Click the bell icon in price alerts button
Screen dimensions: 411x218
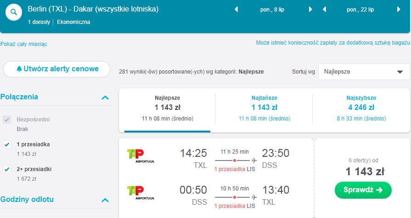pyautogui.click(x=19, y=69)
